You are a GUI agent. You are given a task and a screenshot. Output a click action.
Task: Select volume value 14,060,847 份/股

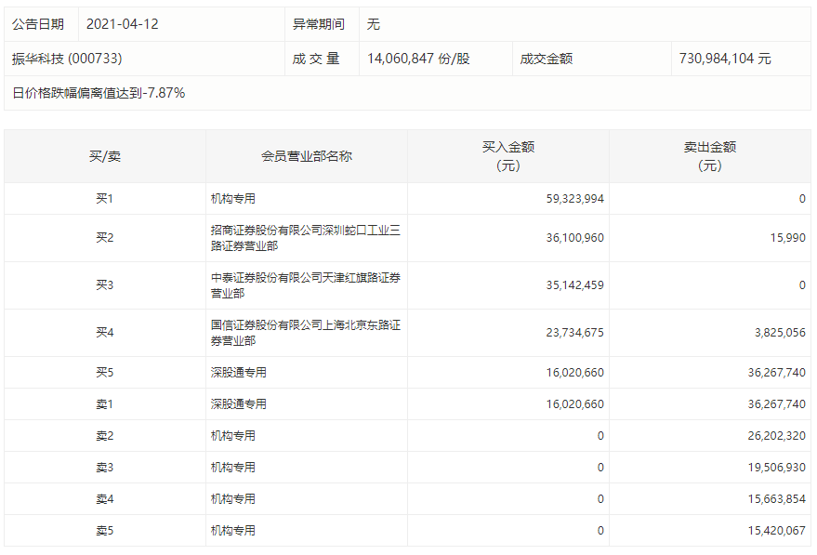(418, 59)
